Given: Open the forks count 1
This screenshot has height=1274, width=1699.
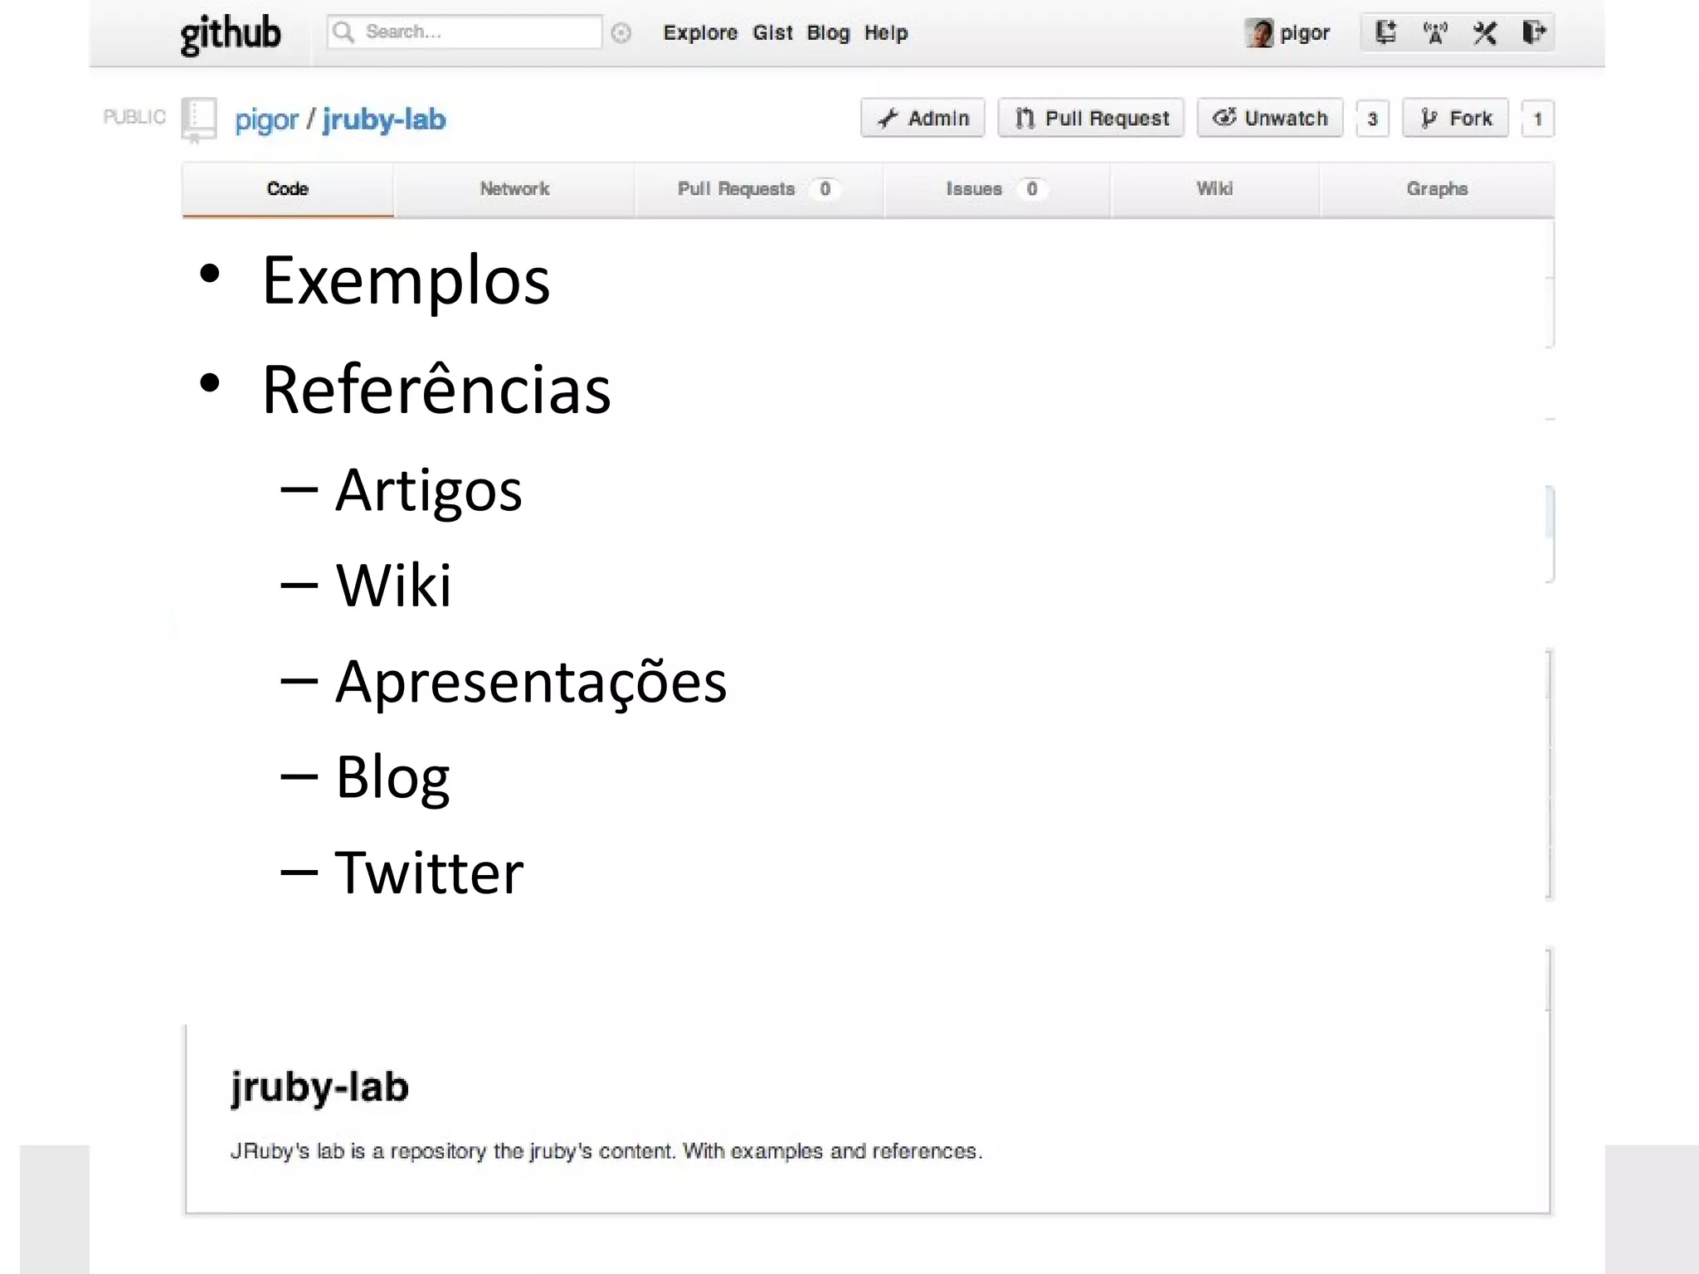Looking at the screenshot, I should 1537,119.
